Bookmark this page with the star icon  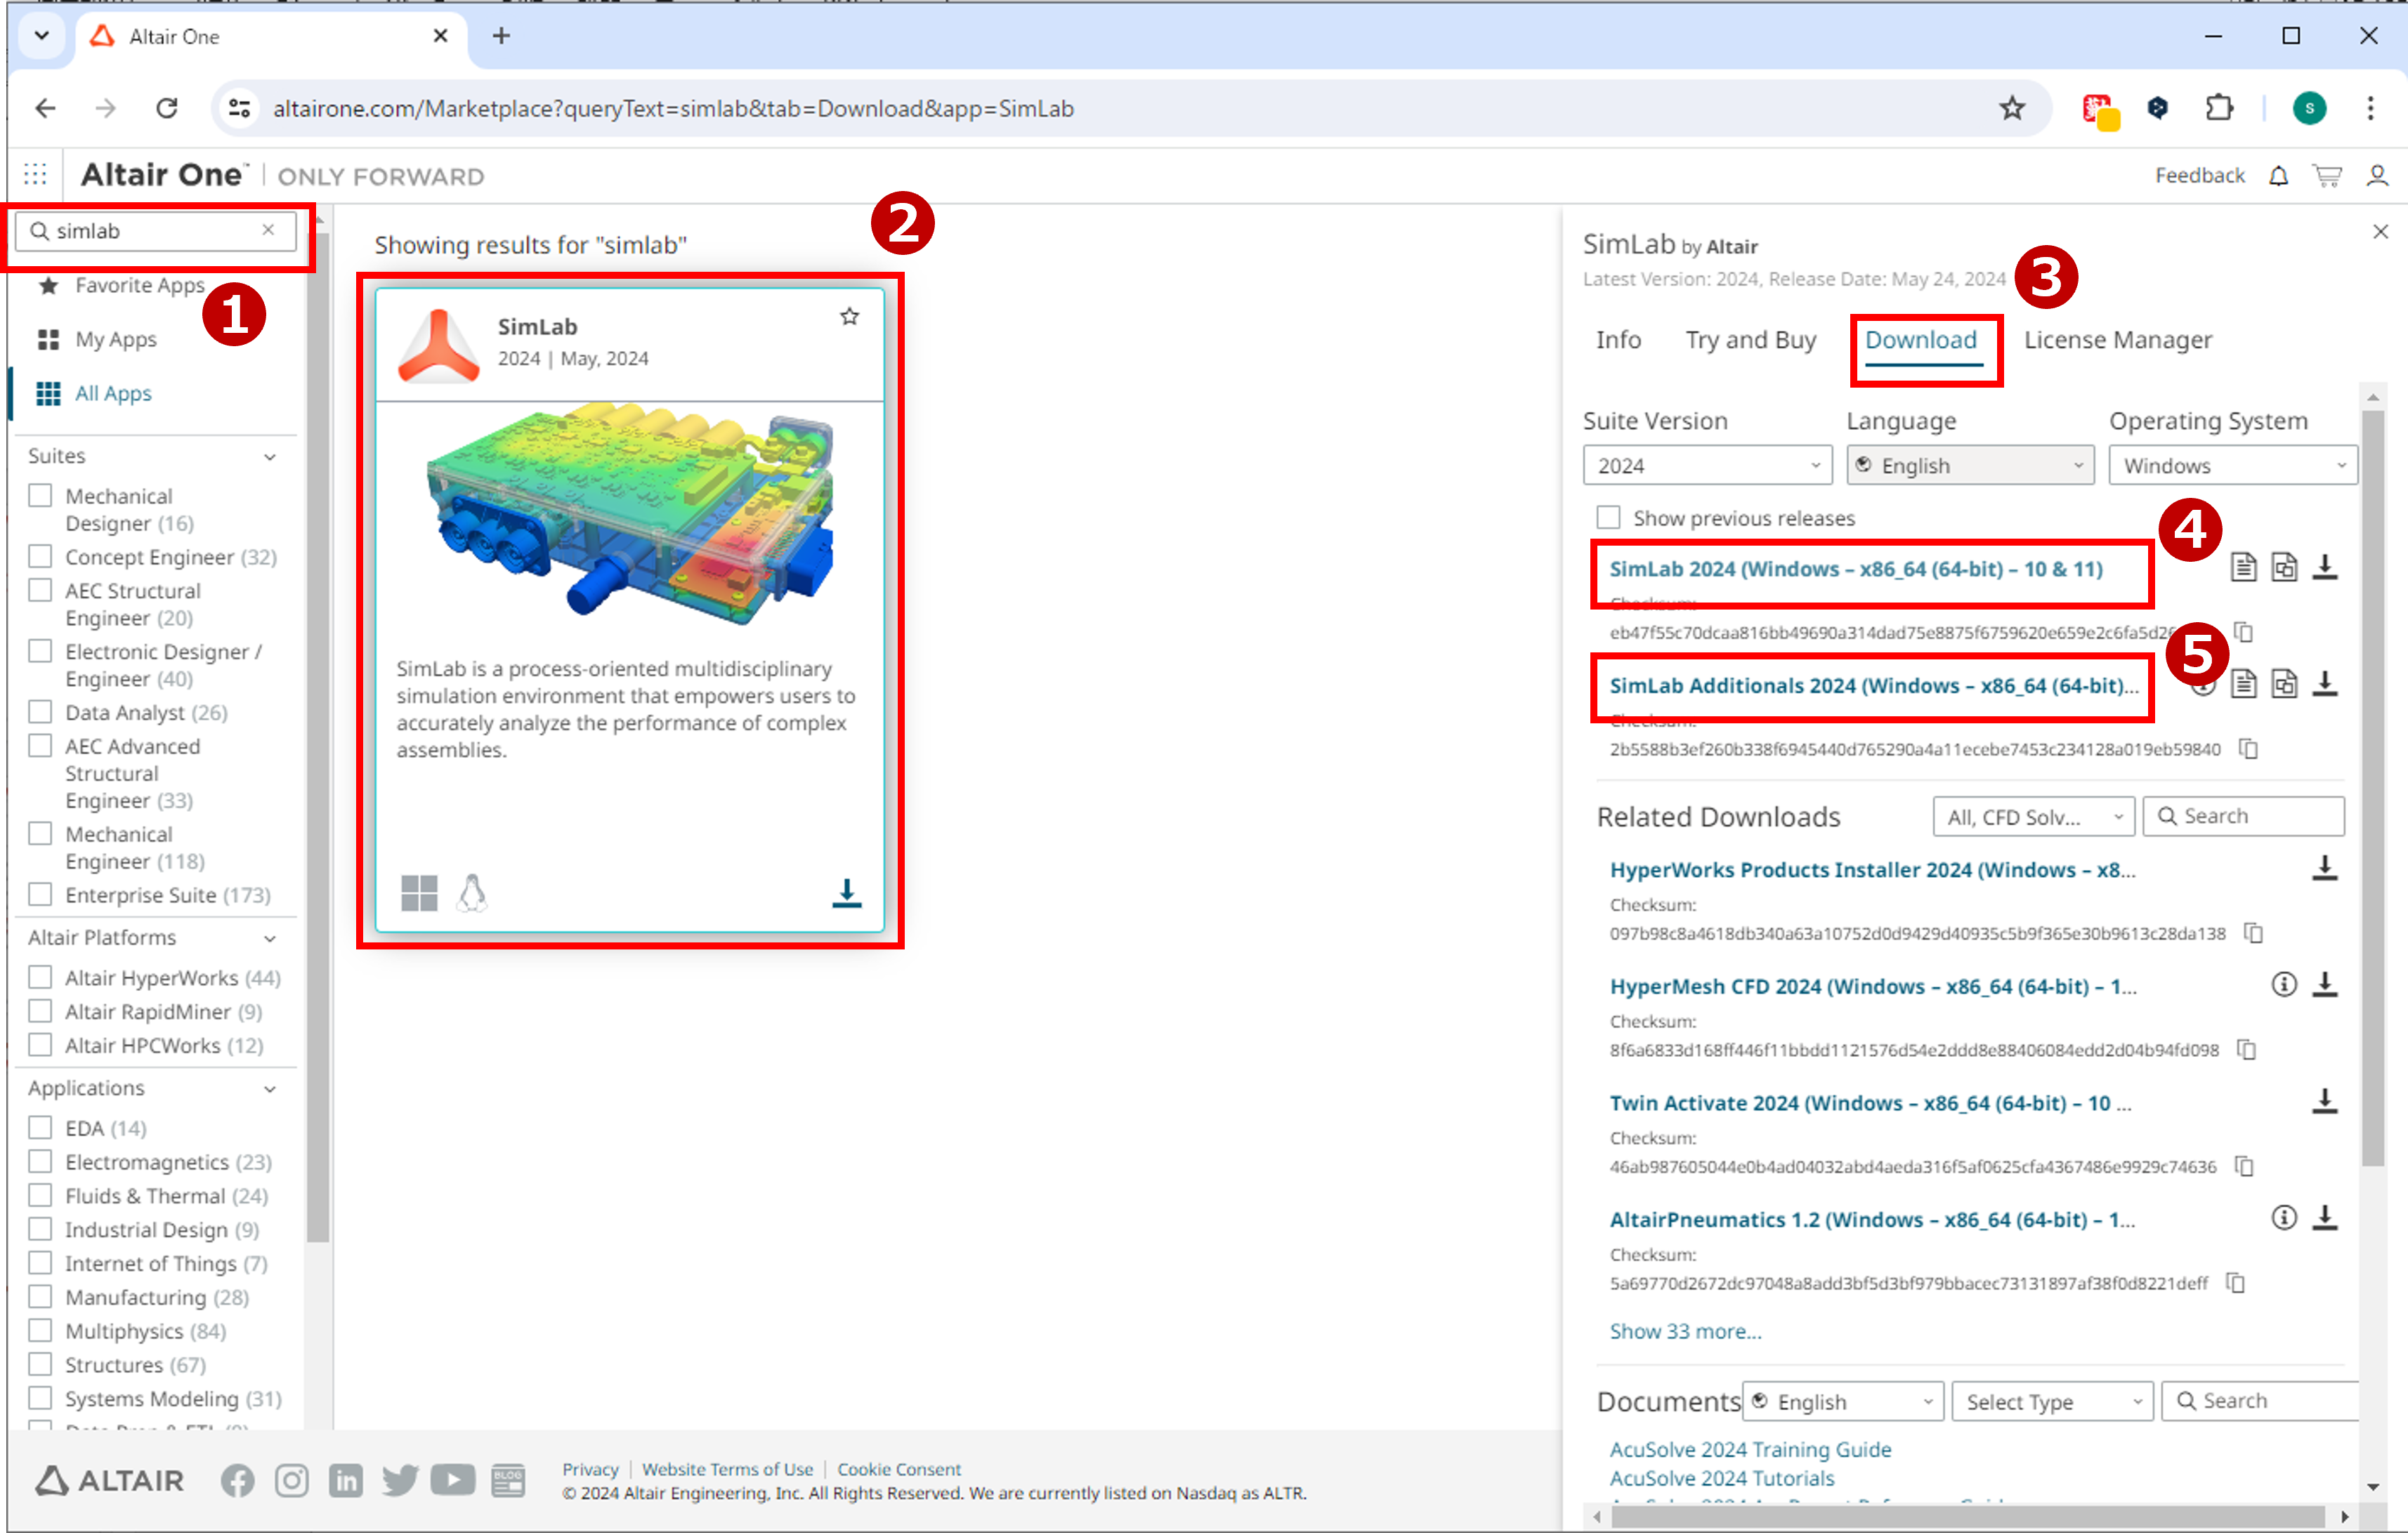[2012, 108]
